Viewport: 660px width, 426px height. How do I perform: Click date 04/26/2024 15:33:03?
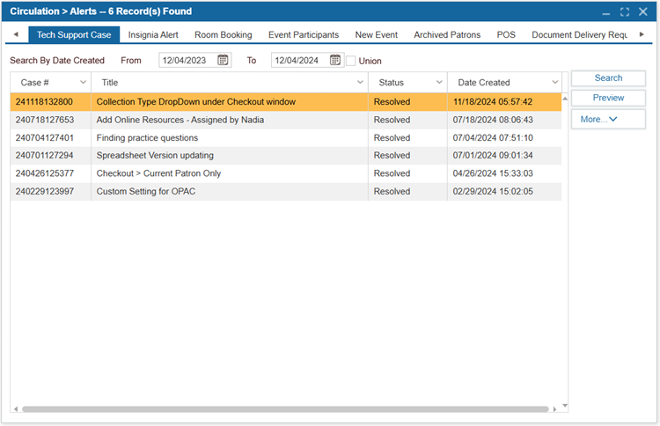[493, 173]
